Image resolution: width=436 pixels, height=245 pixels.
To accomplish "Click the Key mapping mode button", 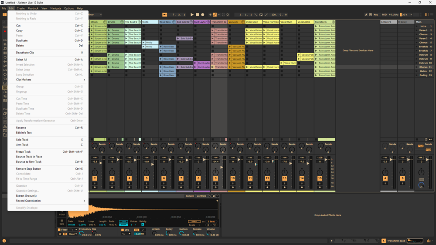I will pos(375,15).
